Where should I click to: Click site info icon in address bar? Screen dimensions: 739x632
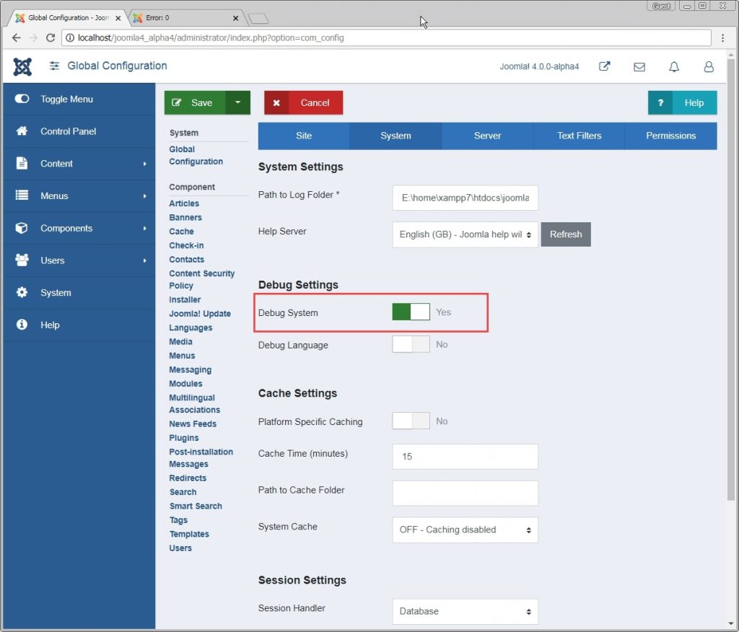click(70, 38)
